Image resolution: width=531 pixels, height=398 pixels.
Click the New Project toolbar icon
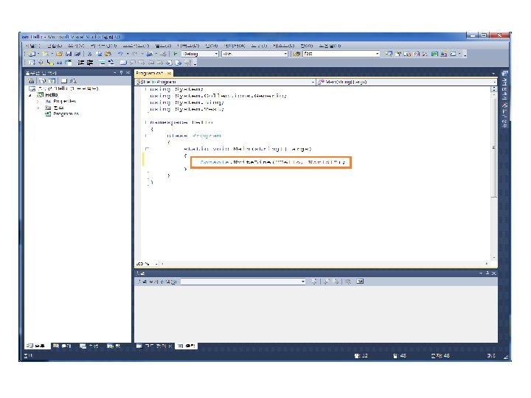(32, 54)
